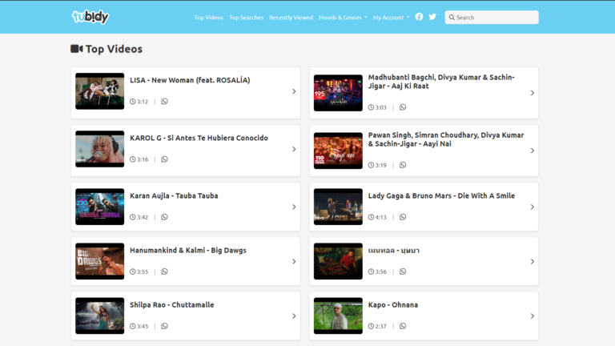The height and width of the screenshot is (346, 615).
Task: Share Aayi Nai via WhatsApp icon
Action: point(403,165)
